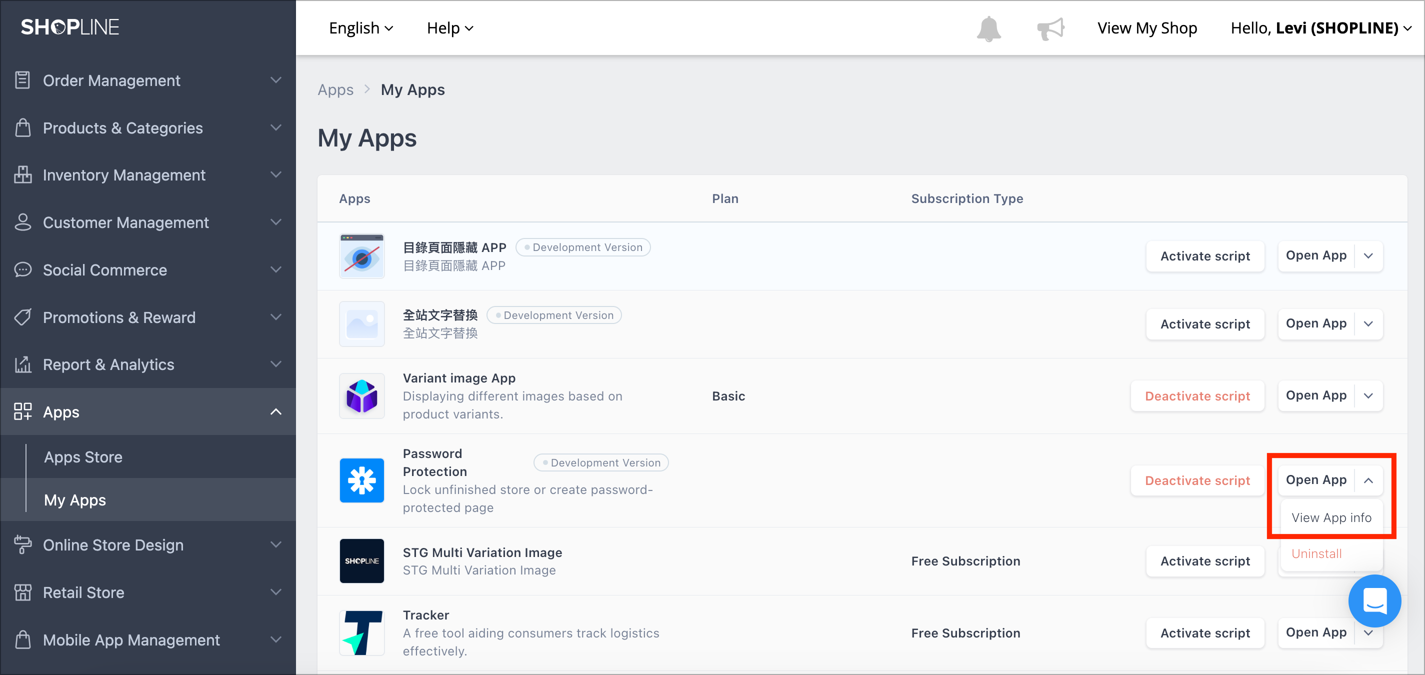This screenshot has width=1425, height=675.
Task: Expand options arrow for 目錄頁面隱藏 APP
Action: pos(1368,256)
